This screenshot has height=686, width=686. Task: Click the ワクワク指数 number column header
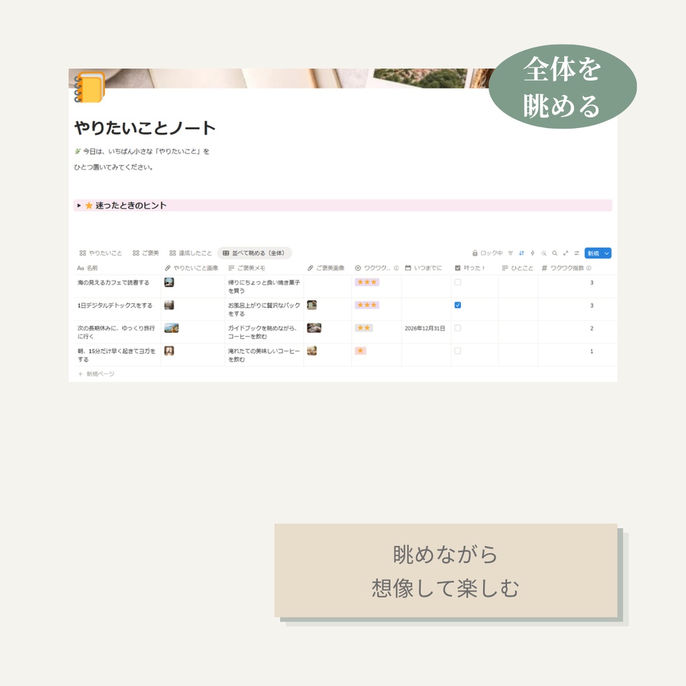(x=563, y=268)
